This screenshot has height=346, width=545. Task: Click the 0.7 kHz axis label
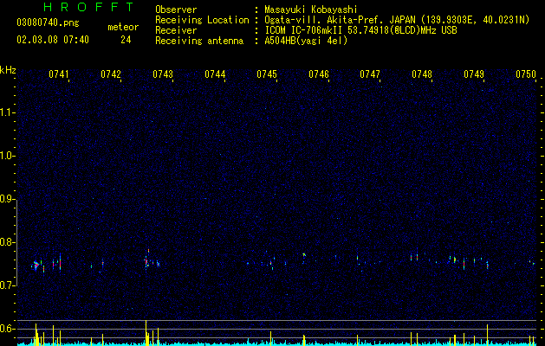(7, 285)
